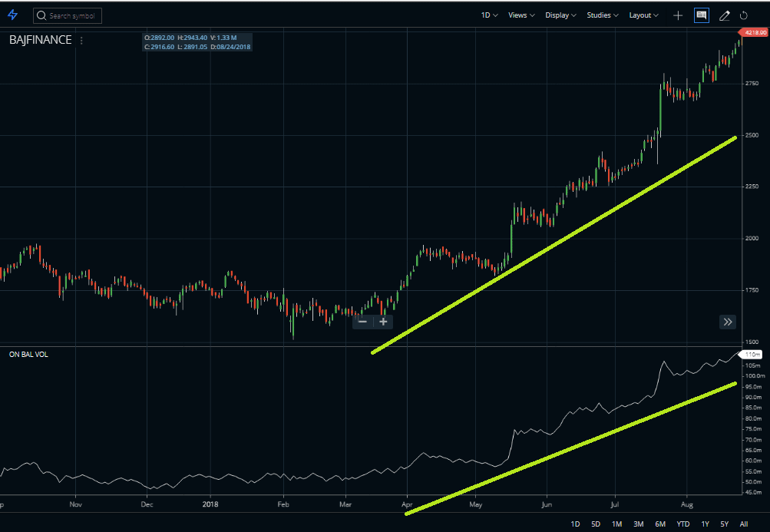Click the 2750 price axis label
Viewport: 770px width, 532px height.
pyautogui.click(x=752, y=84)
